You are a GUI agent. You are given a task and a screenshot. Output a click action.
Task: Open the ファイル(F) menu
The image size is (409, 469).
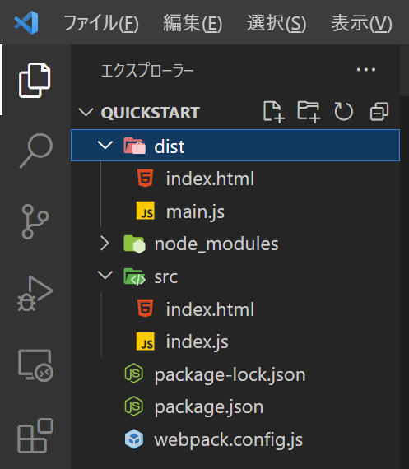[101, 23]
